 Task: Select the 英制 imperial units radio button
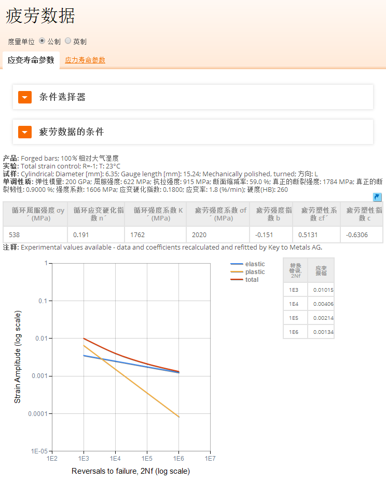pos(68,41)
